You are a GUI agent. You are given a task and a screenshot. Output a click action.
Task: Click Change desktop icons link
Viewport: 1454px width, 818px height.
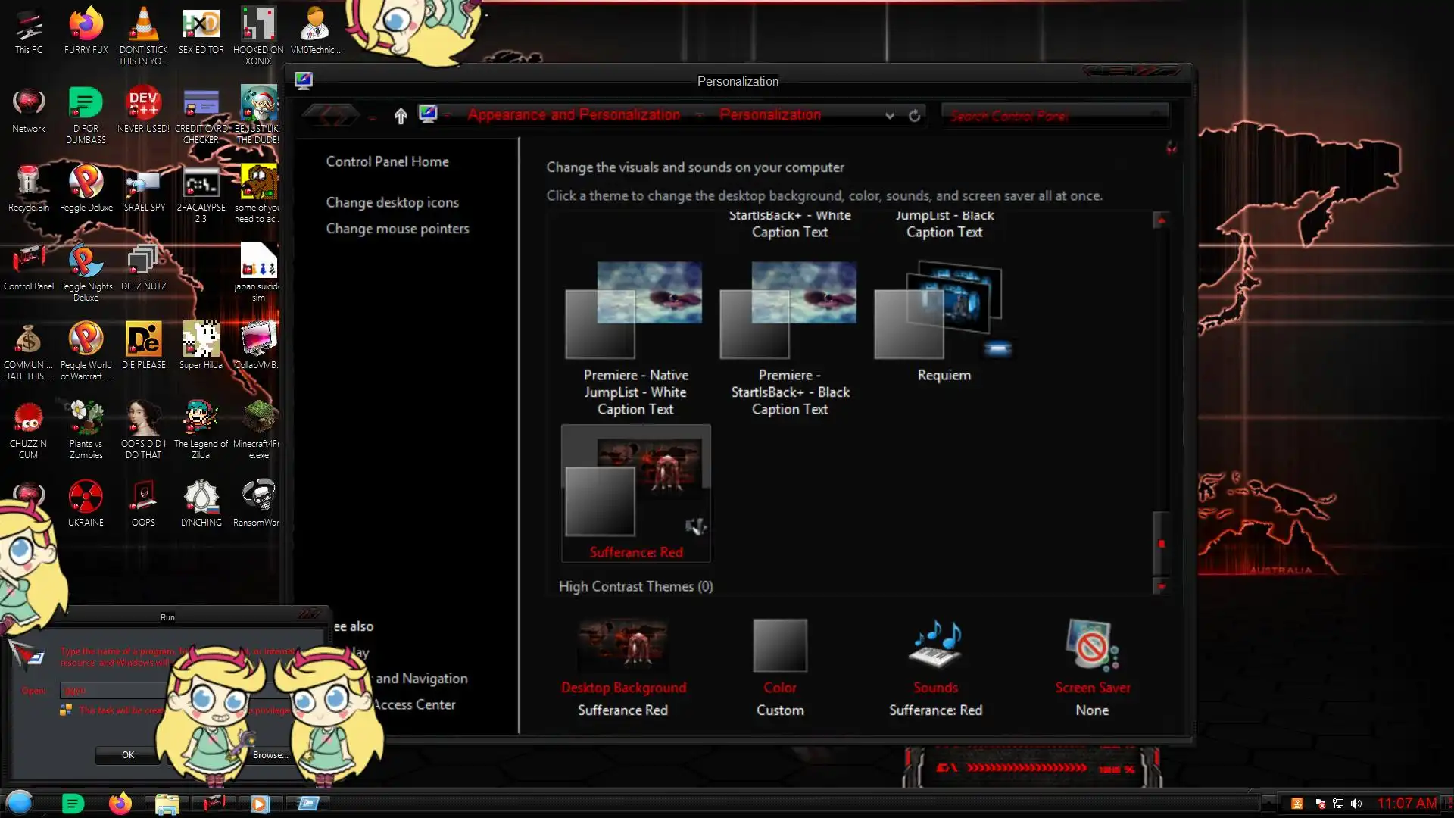coord(392,202)
